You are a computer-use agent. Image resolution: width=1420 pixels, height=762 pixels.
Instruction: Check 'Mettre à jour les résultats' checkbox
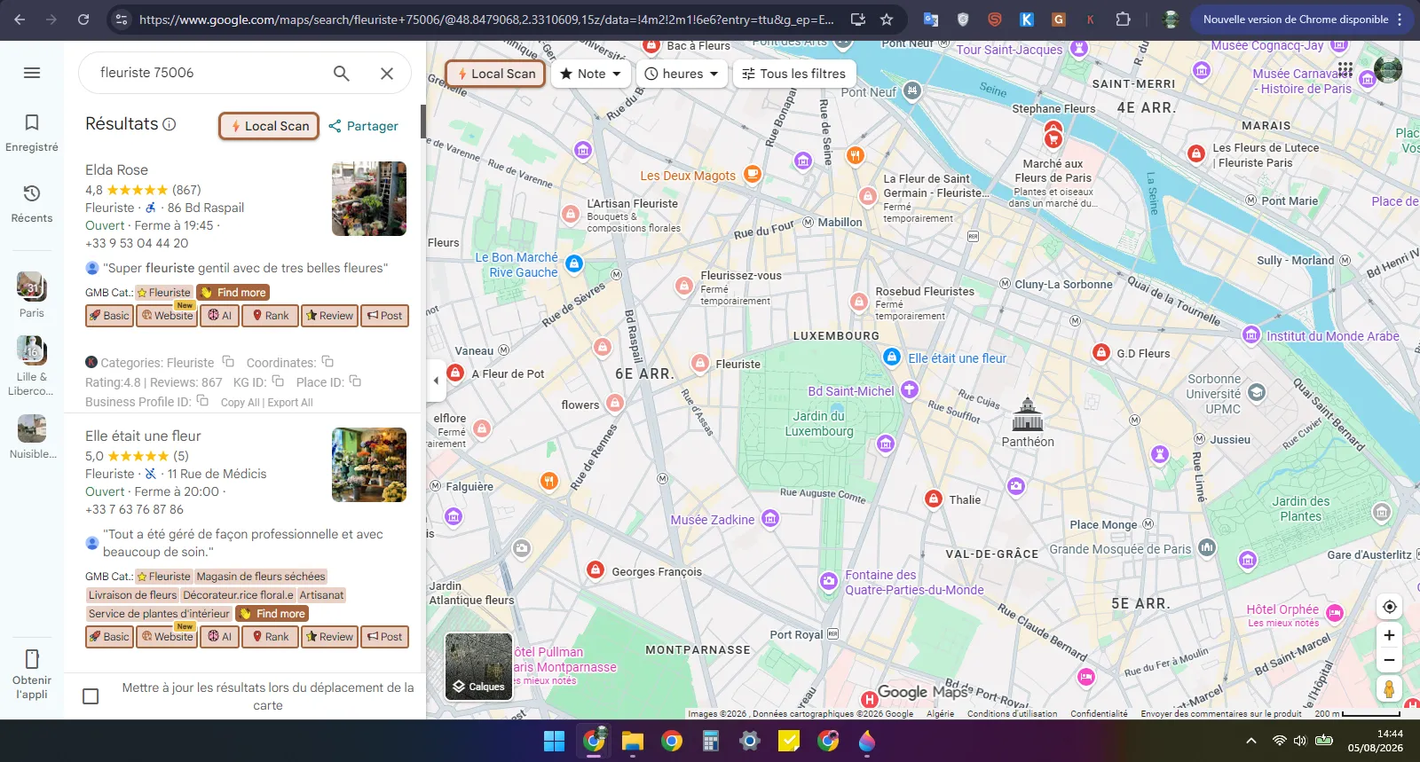click(x=91, y=696)
